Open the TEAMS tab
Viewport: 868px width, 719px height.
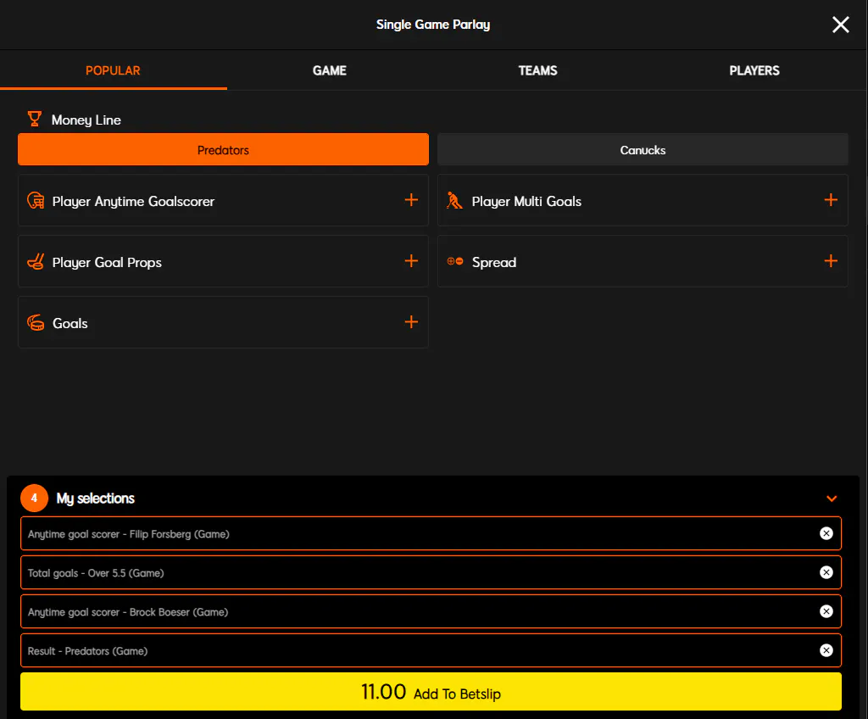[537, 70]
